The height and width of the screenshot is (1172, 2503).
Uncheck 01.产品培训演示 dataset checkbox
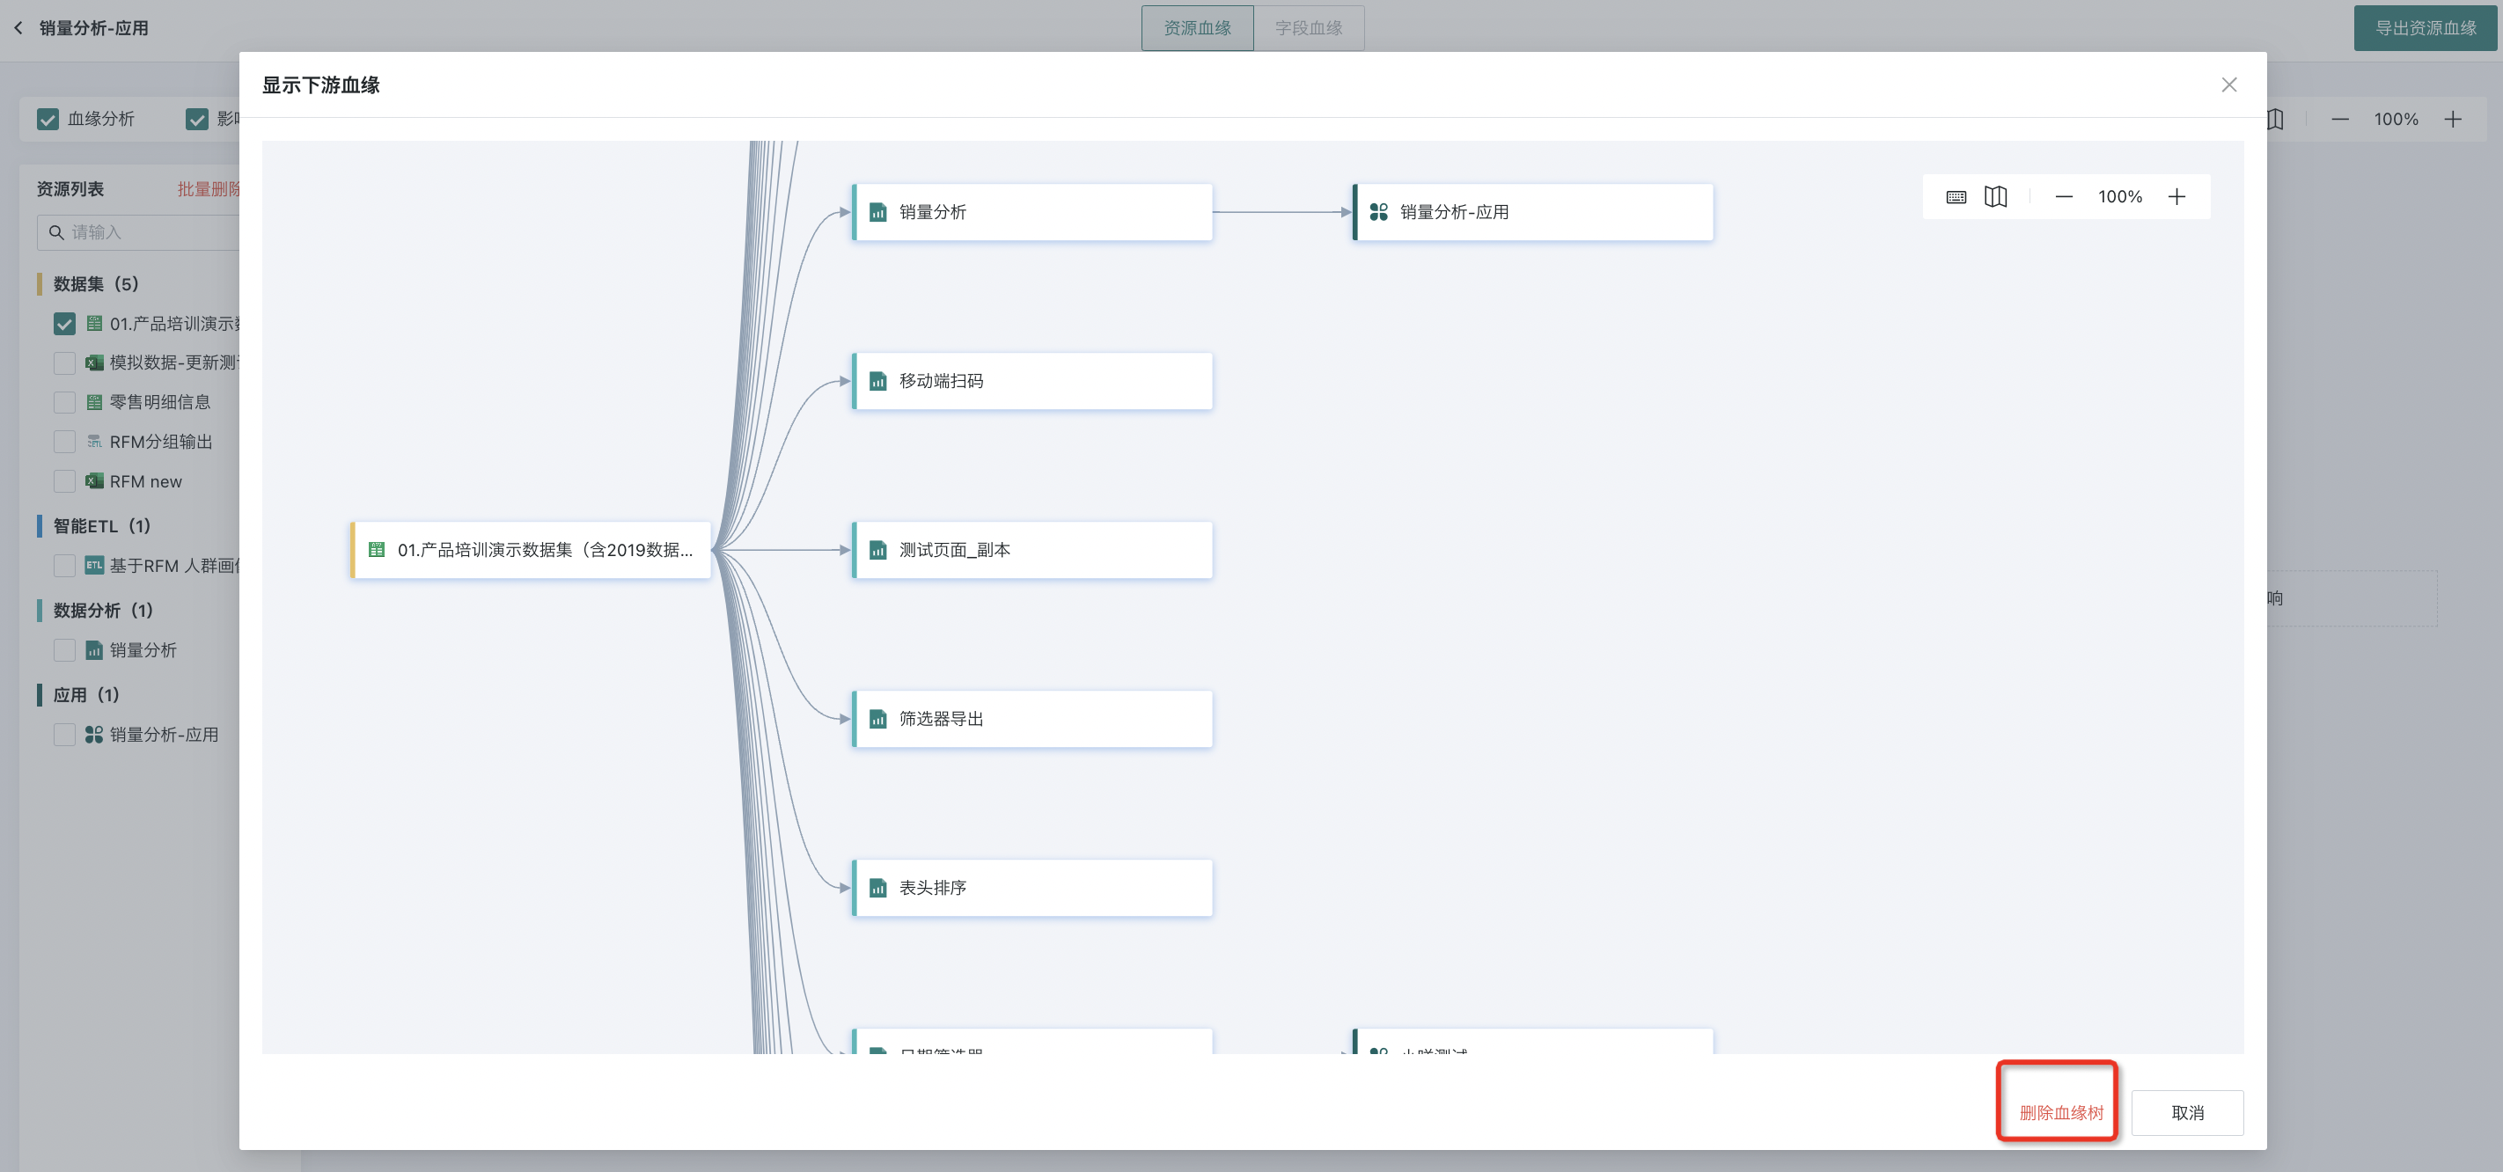(x=64, y=324)
